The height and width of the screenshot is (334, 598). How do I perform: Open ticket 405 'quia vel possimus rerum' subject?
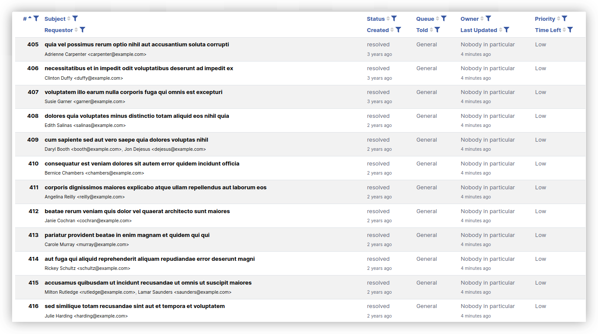[x=136, y=44]
